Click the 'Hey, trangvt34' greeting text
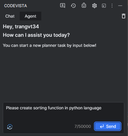The height and width of the screenshot is (136, 128). (x=21, y=27)
